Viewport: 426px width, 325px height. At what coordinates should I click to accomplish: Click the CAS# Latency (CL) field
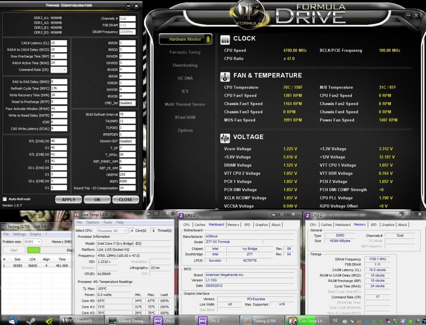tap(59, 43)
